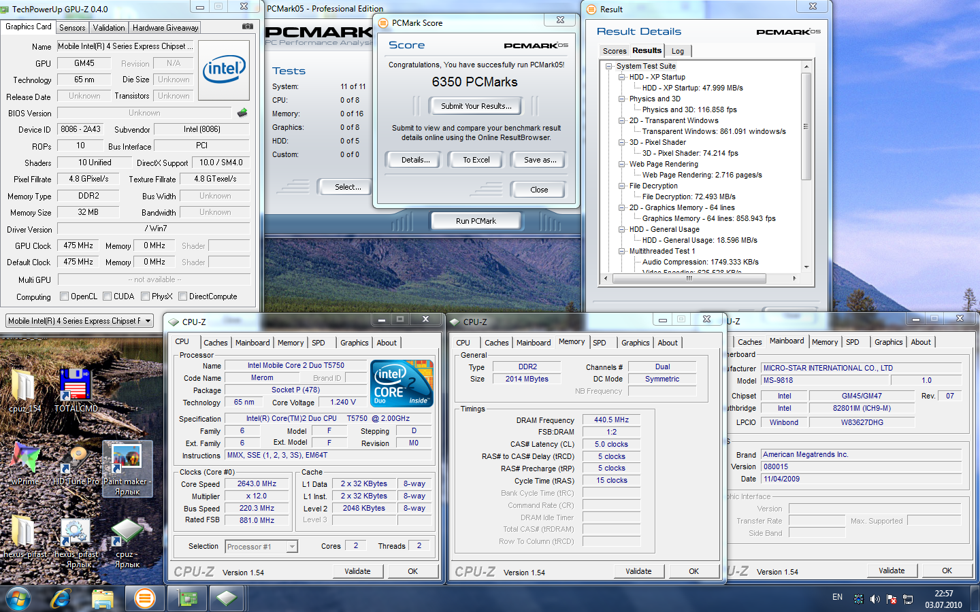Open the Validation tab in GPU-Z
This screenshot has width=980, height=612.
coord(109,28)
